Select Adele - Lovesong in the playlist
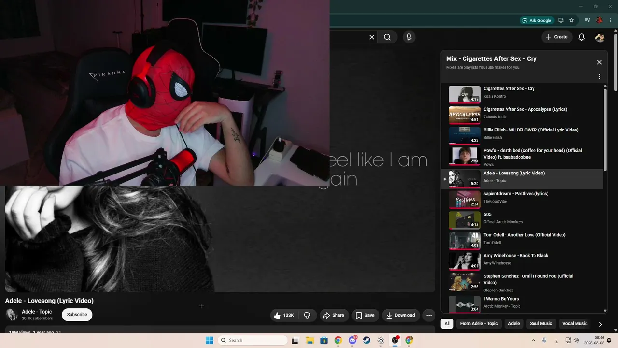The image size is (618, 348). pyautogui.click(x=523, y=179)
